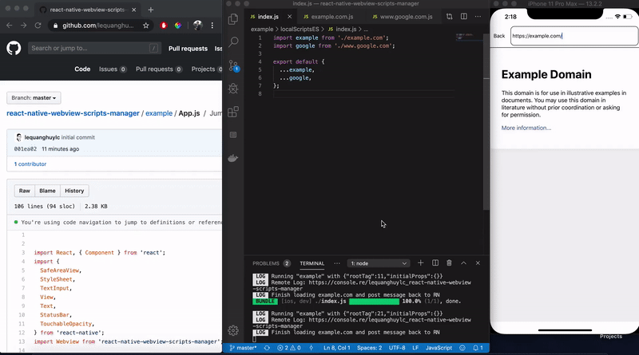The height and width of the screenshot is (355, 639).
Task: Open VS Code Explorer view
Action: point(233,18)
